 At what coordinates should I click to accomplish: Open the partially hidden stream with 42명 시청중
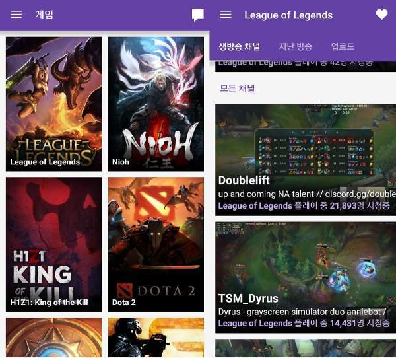306,66
